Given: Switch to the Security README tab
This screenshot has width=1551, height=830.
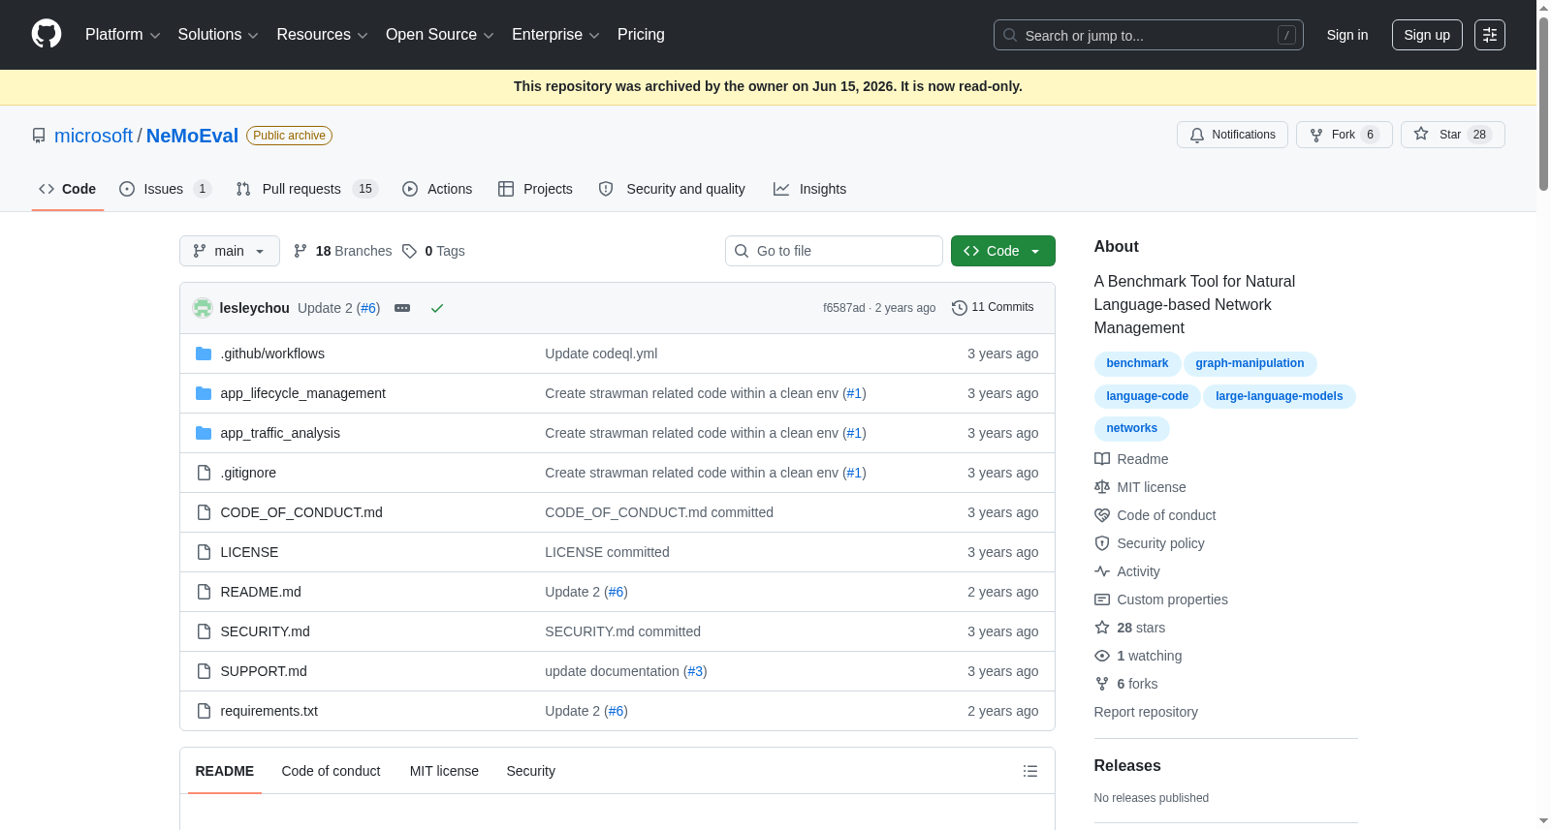Looking at the screenshot, I should (x=530, y=771).
